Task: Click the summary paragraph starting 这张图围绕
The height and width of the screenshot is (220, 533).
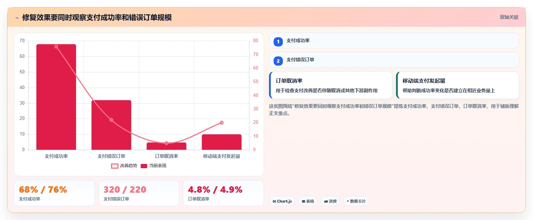Action: 394,110
